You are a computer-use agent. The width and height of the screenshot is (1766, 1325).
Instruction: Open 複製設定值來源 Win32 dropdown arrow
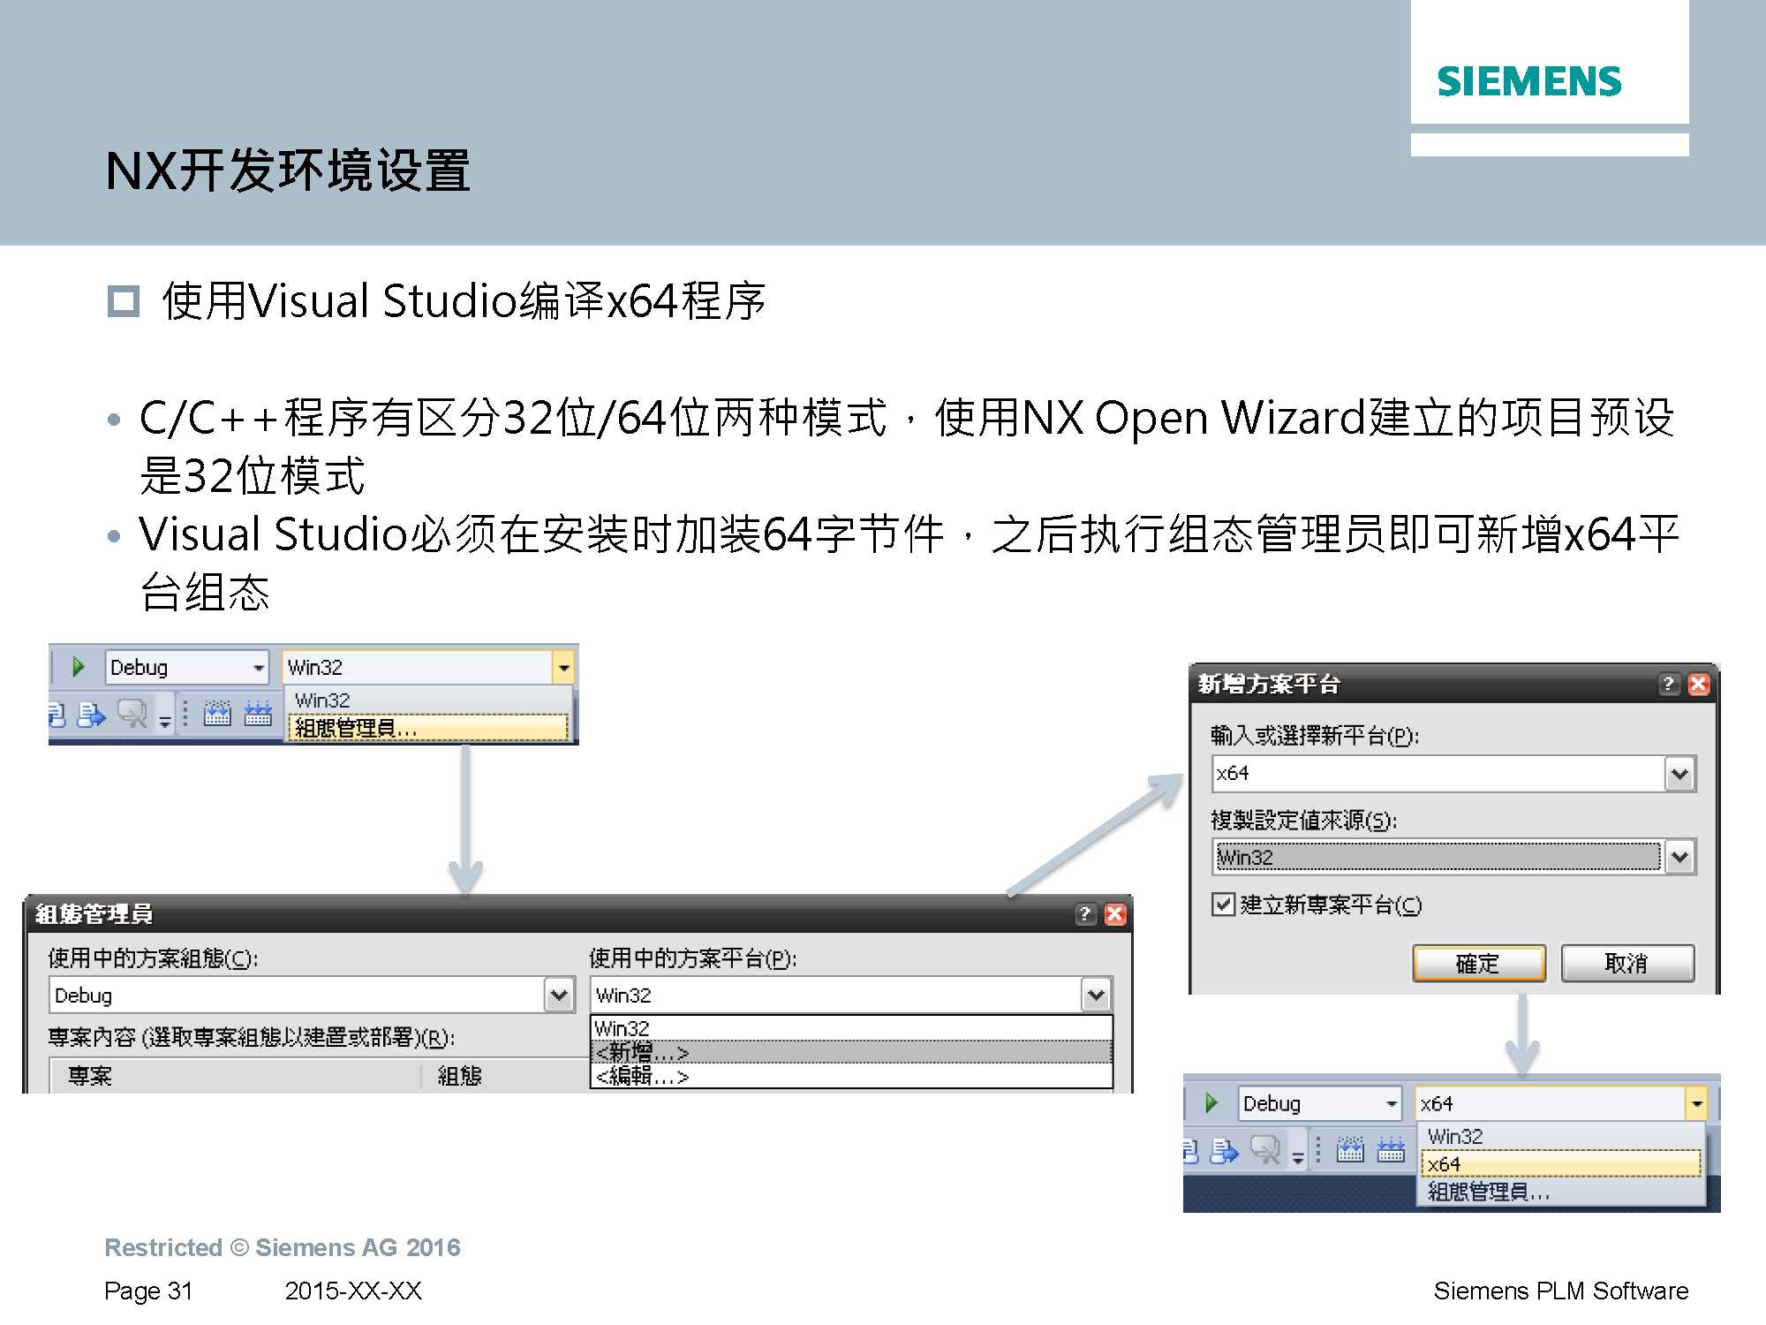(1679, 857)
